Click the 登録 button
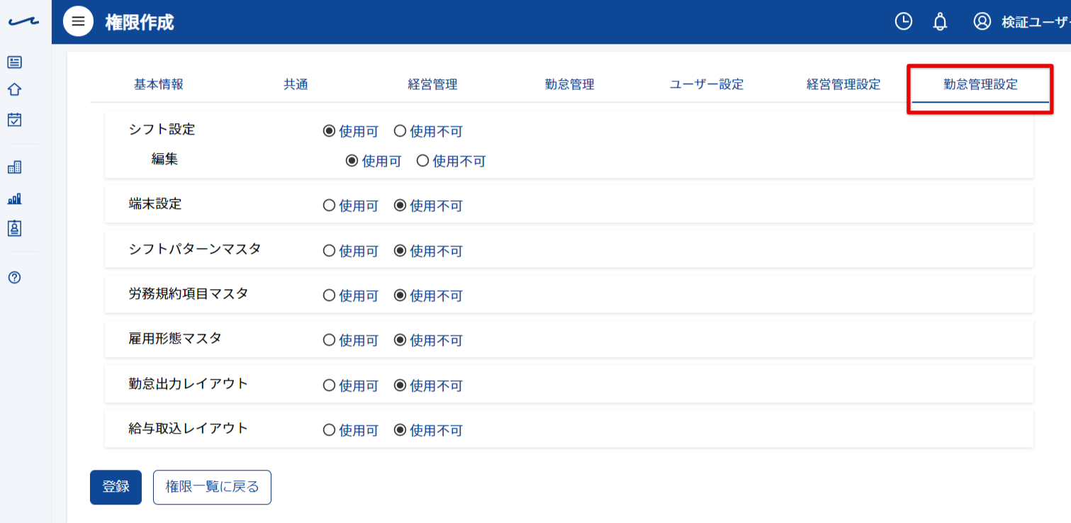 tap(116, 487)
